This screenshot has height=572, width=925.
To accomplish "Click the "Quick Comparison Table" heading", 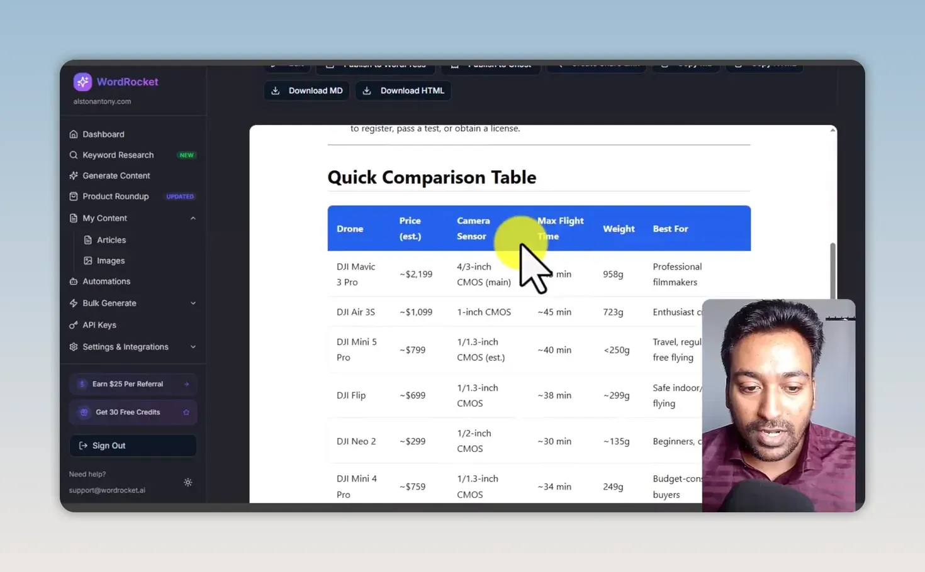I will point(432,177).
